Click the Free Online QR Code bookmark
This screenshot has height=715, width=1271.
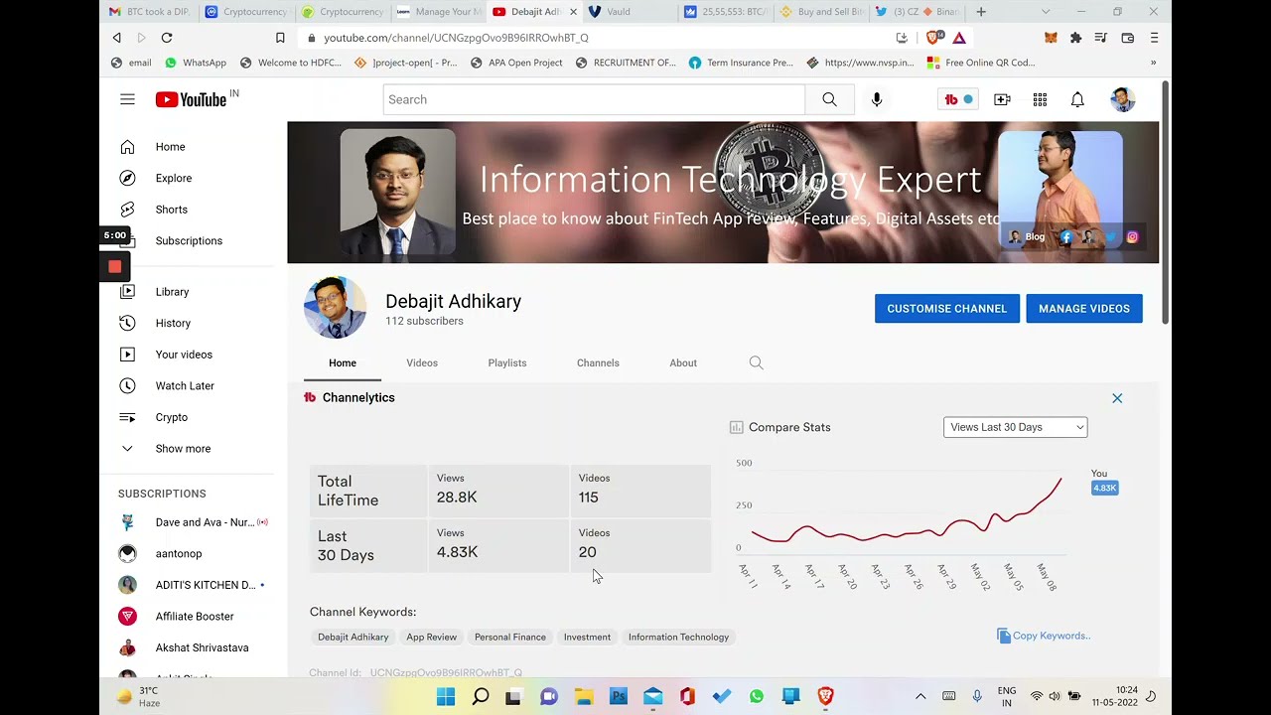click(982, 63)
